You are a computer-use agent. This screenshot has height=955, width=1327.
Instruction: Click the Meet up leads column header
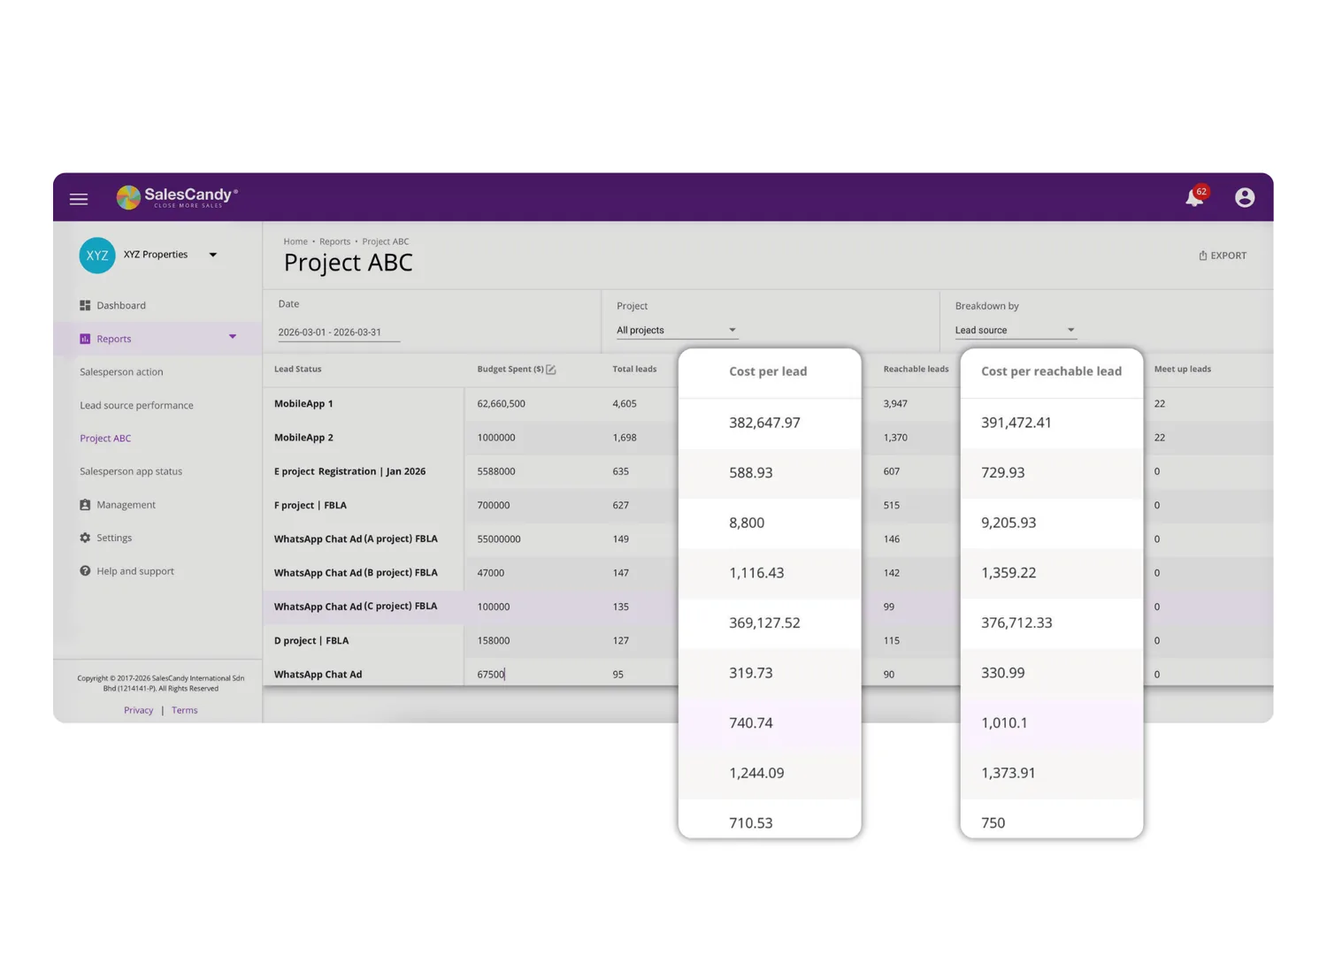[1183, 370]
